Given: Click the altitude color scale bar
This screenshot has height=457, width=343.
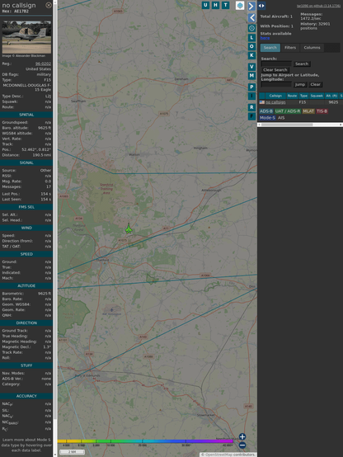Looking at the screenshot, I should [x=145, y=441].
